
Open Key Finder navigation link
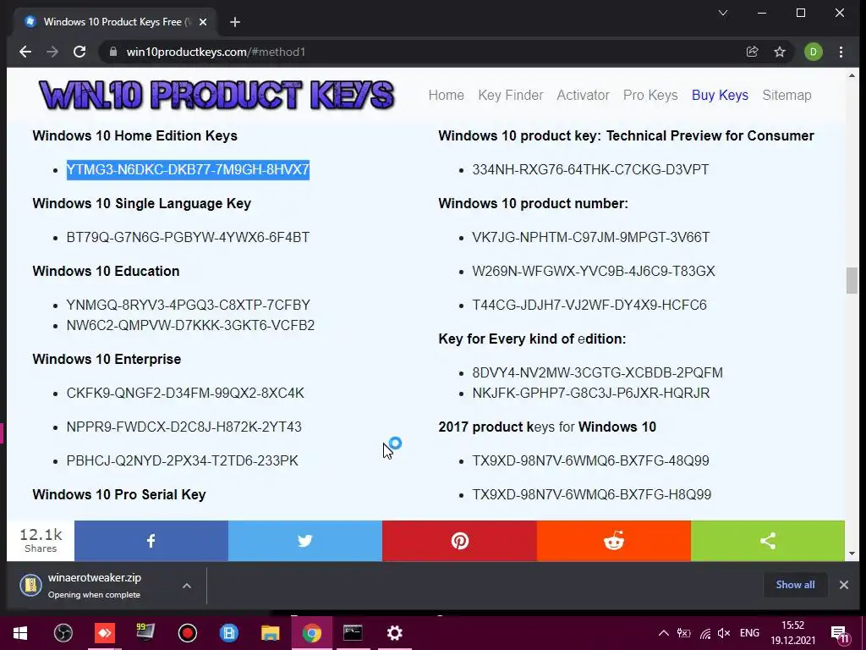click(511, 95)
